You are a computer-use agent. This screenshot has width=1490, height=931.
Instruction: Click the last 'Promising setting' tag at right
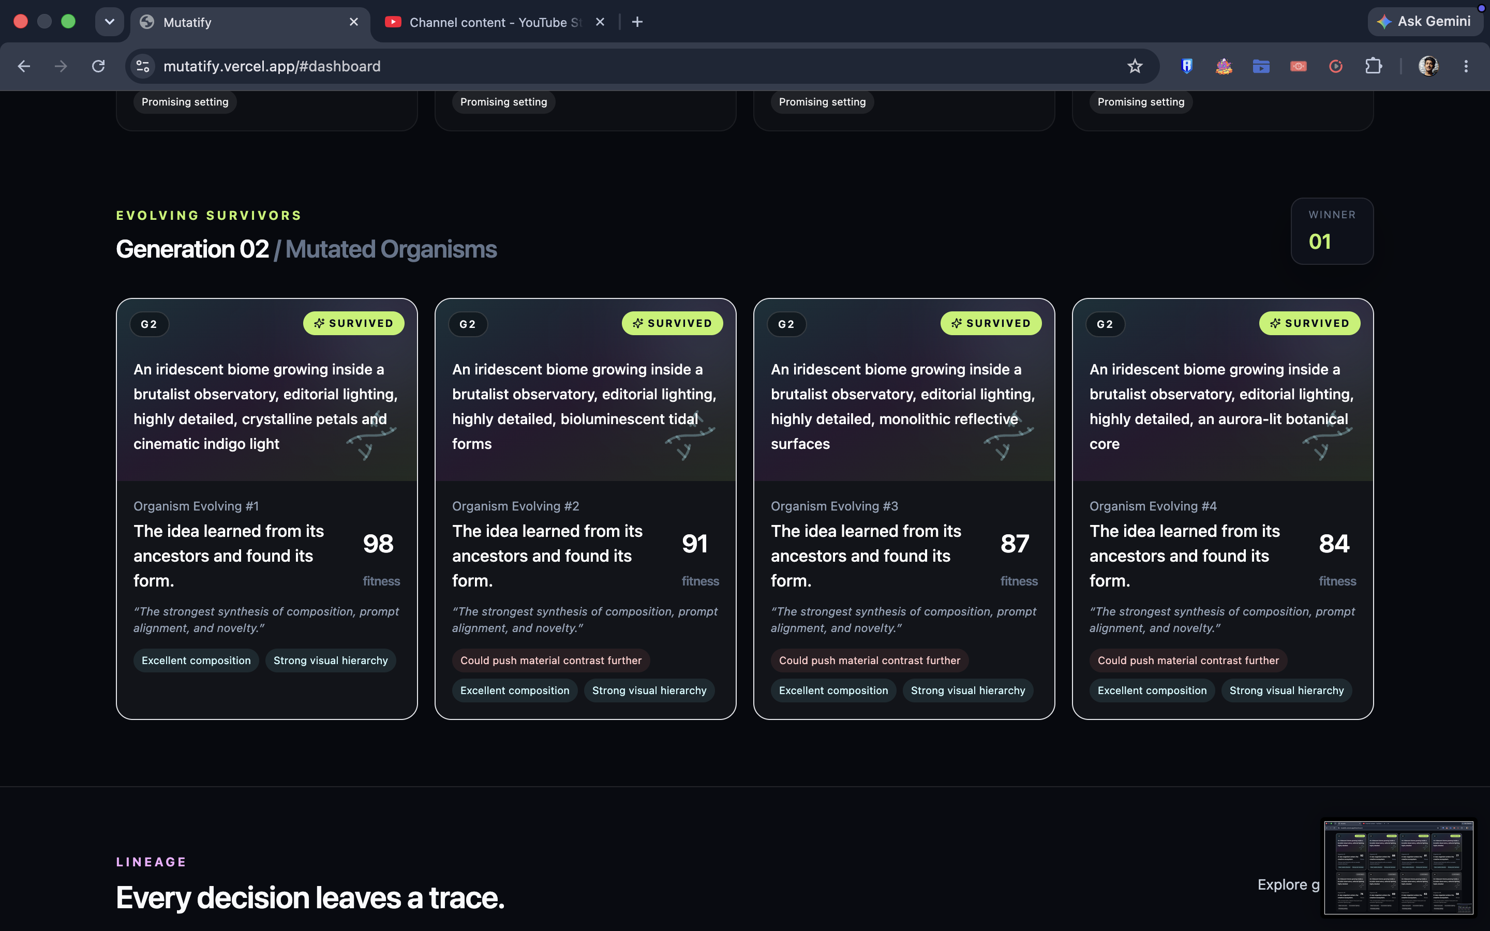(x=1140, y=101)
